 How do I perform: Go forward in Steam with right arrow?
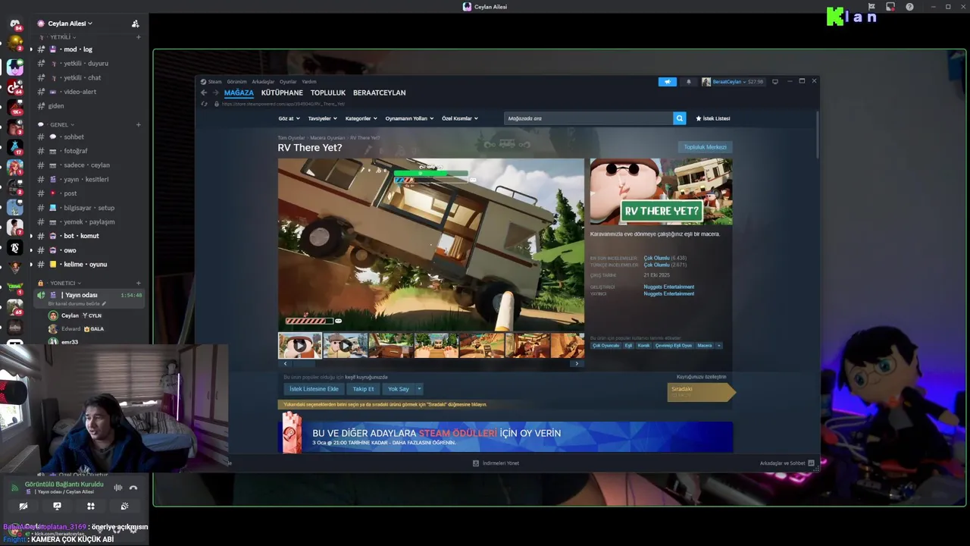(x=215, y=93)
